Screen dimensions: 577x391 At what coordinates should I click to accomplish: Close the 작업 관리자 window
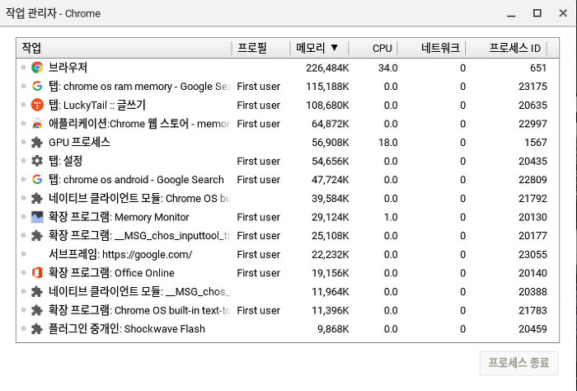click(563, 13)
